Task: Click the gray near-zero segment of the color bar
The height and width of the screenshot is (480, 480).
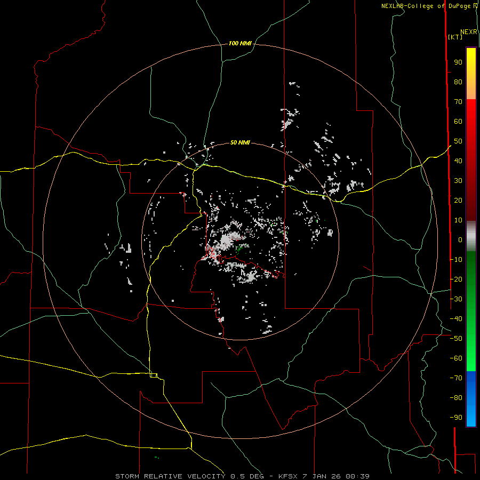Action: (x=471, y=236)
